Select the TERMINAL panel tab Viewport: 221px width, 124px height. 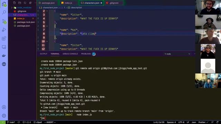tap(55, 54)
